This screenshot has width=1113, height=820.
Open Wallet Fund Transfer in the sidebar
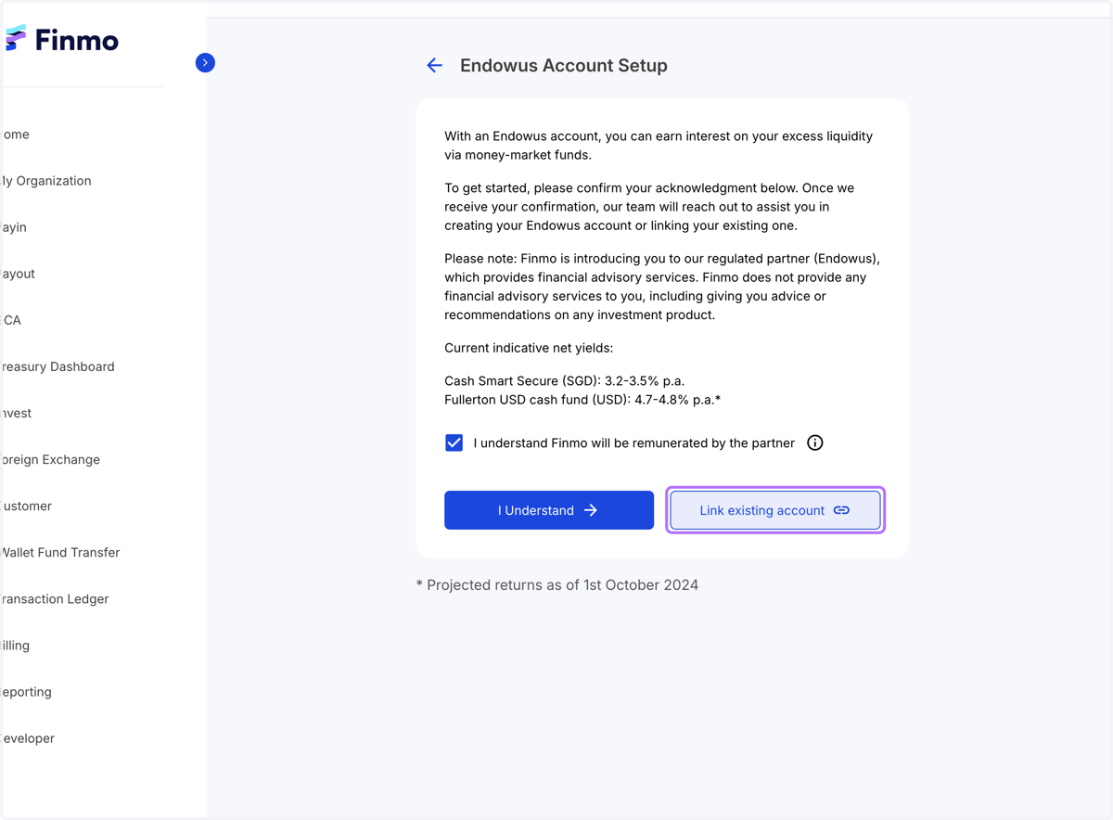click(60, 552)
